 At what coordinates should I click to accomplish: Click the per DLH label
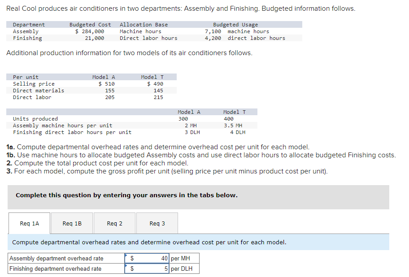(183, 268)
